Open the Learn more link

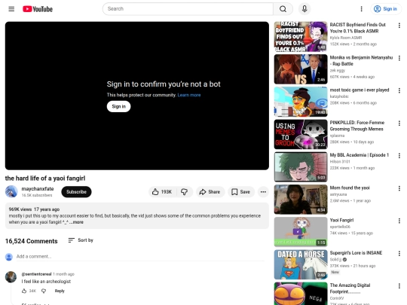[x=189, y=95]
